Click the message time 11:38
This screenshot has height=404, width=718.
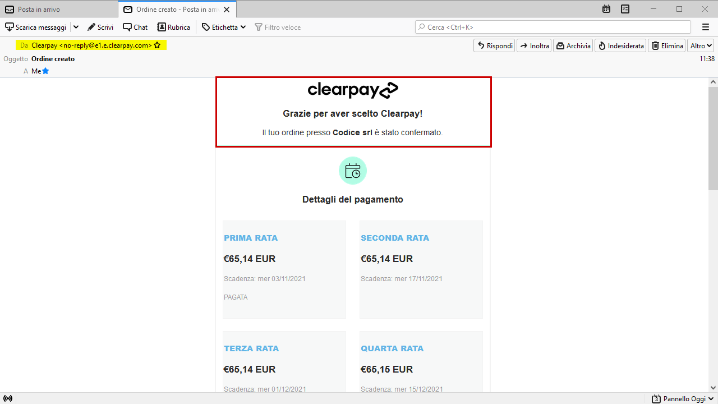pyautogui.click(x=707, y=58)
